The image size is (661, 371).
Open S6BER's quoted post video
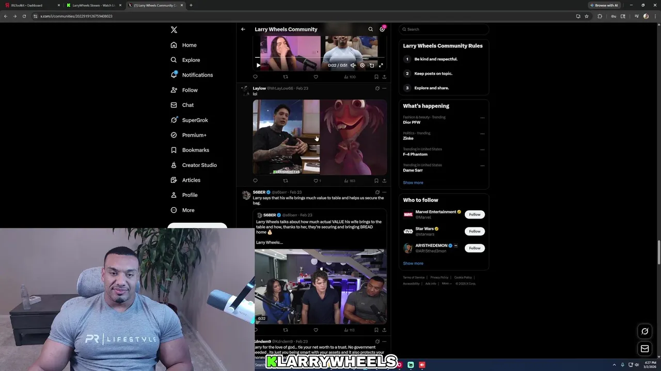[320, 286]
